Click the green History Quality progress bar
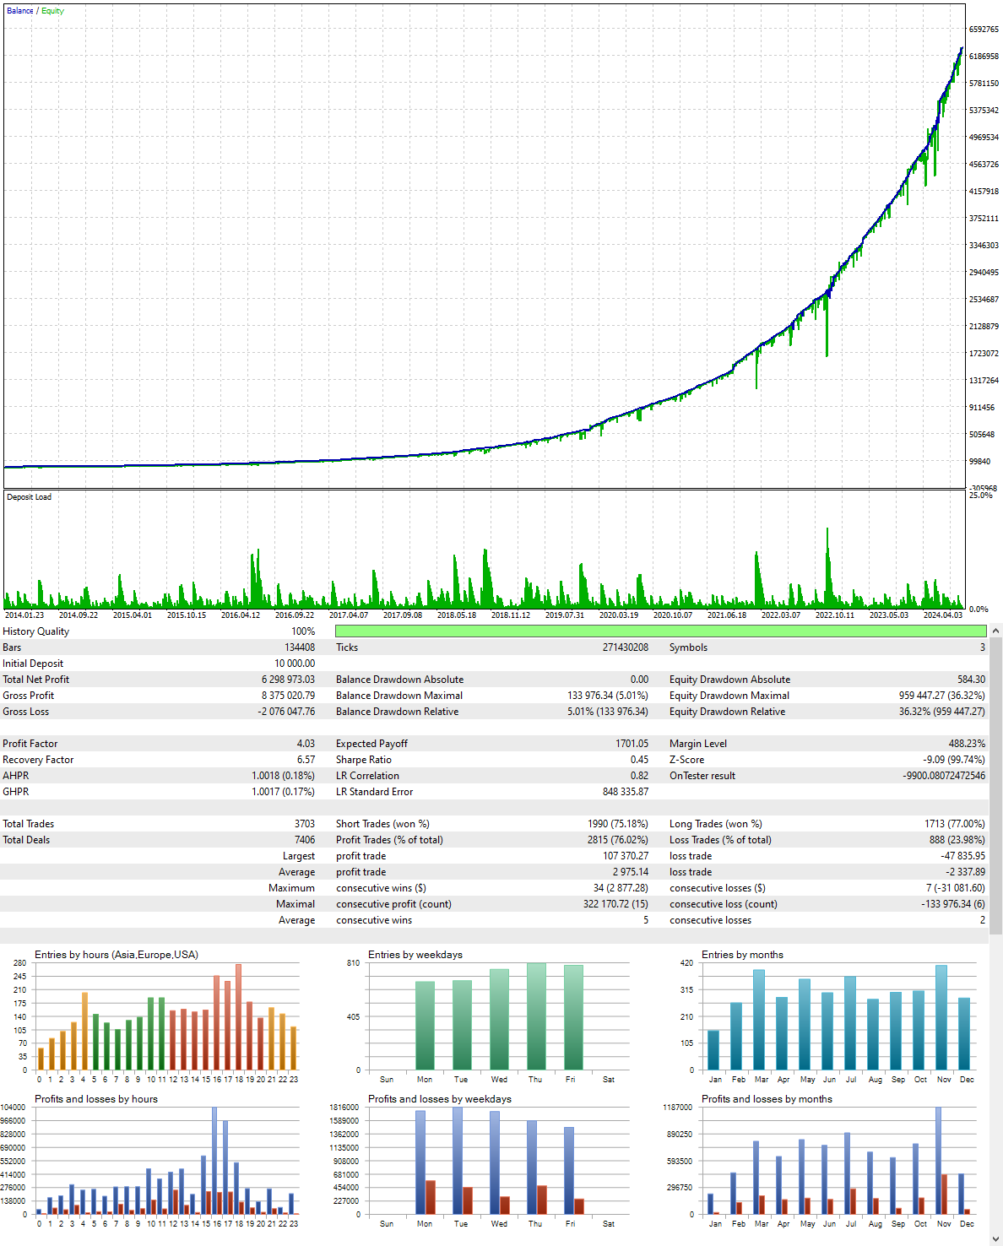Viewport: 1003px width, 1246px height. tap(660, 631)
